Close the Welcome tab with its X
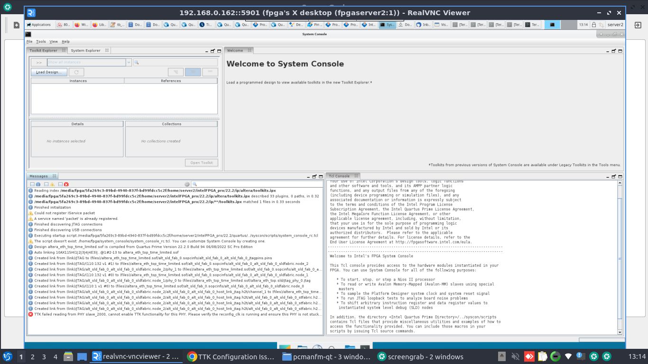648x364 pixels. (x=250, y=50)
